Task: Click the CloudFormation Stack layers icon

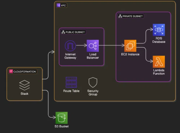Action: point(25,85)
